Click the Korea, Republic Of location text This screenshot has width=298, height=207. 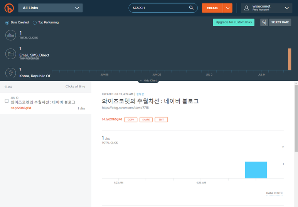[x=35, y=76]
